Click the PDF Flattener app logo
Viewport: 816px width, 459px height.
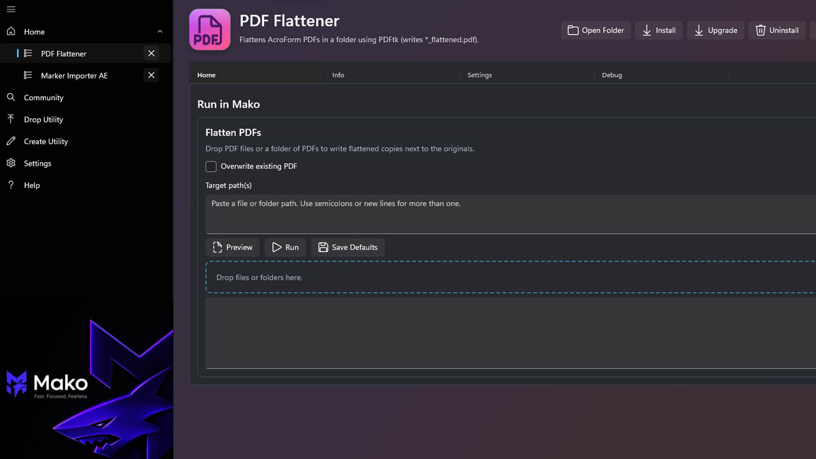coord(210,29)
